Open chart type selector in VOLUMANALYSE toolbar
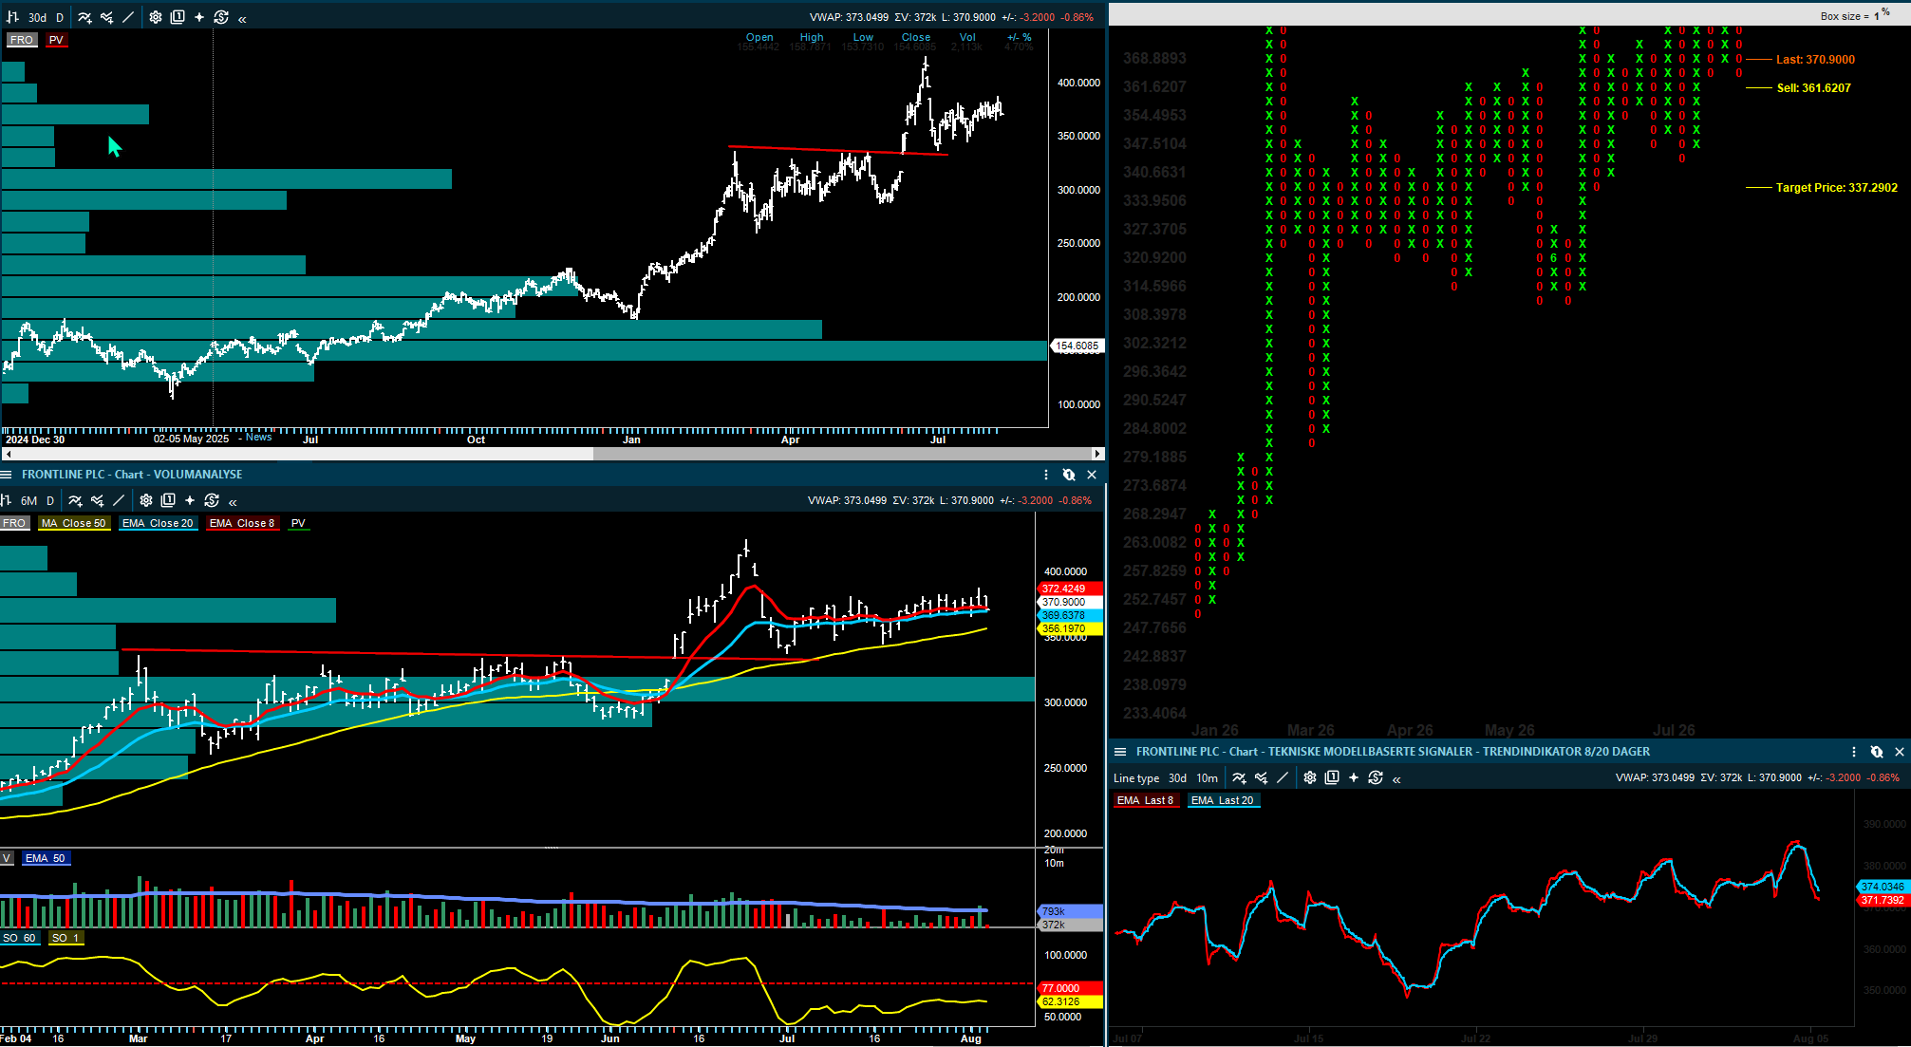The width and height of the screenshot is (1911, 1047). coord(6,500)
